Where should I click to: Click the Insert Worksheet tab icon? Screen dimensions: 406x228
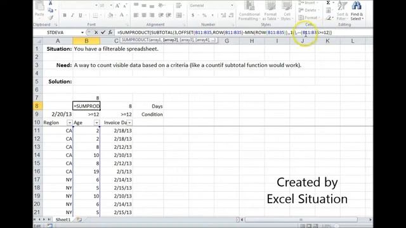[79, 220]
